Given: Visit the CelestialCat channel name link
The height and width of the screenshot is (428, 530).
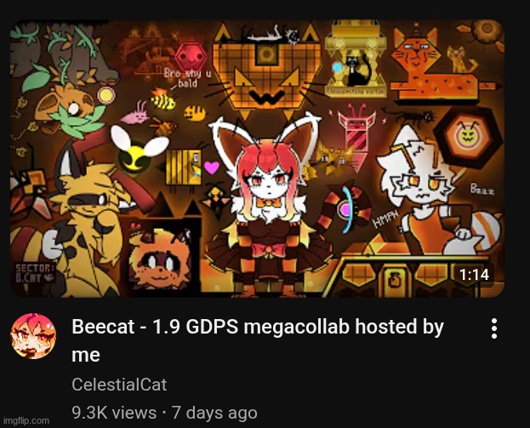Looking at the screenshot, I should [x=119, y=385].
